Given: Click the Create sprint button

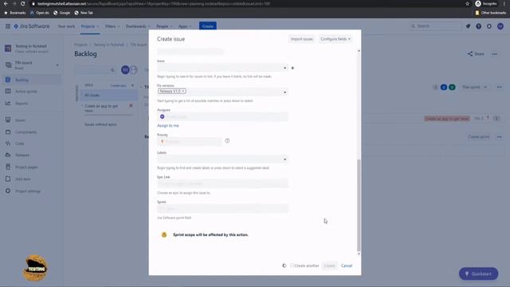Looking at the screenshot, I should coord(478,136).
